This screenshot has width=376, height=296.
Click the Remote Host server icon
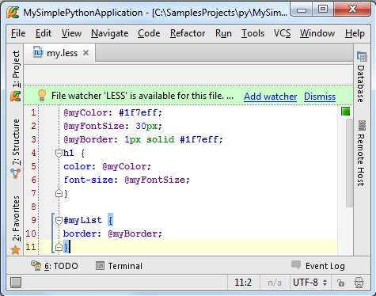362,126
